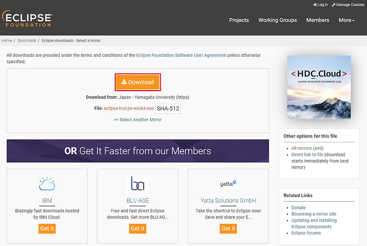Open the Donate link
Viewport: 367px width, 246px height.
click(x=298, y=208)
